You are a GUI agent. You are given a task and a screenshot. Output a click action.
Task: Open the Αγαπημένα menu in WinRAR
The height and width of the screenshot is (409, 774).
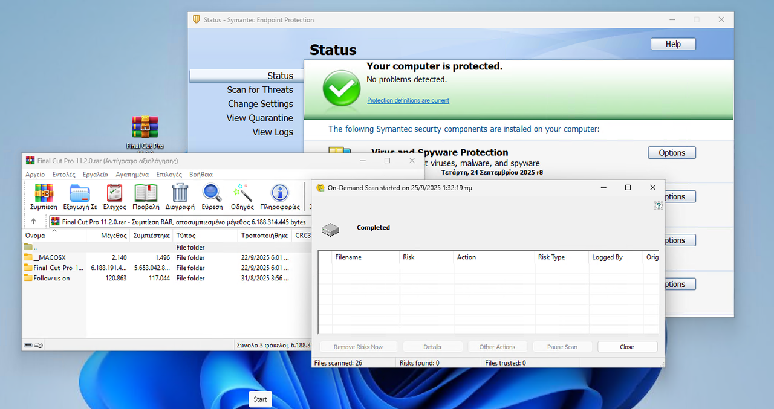point(132,174)
